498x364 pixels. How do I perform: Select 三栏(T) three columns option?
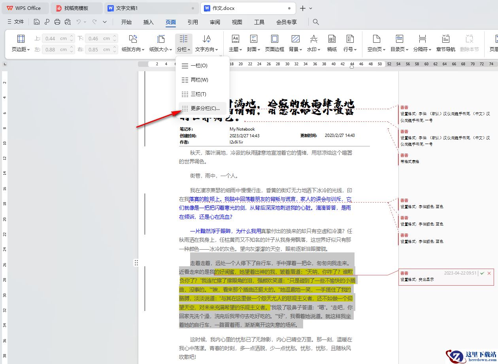point(202,94)
